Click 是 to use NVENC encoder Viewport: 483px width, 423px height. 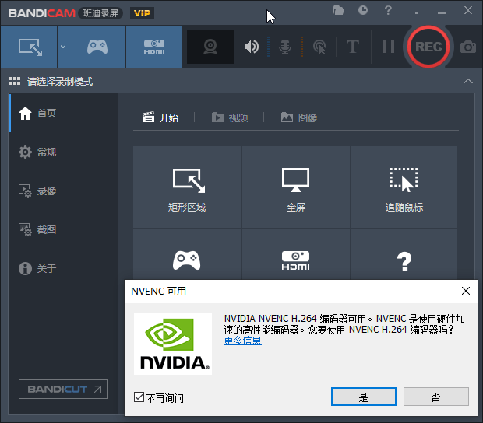364,397
